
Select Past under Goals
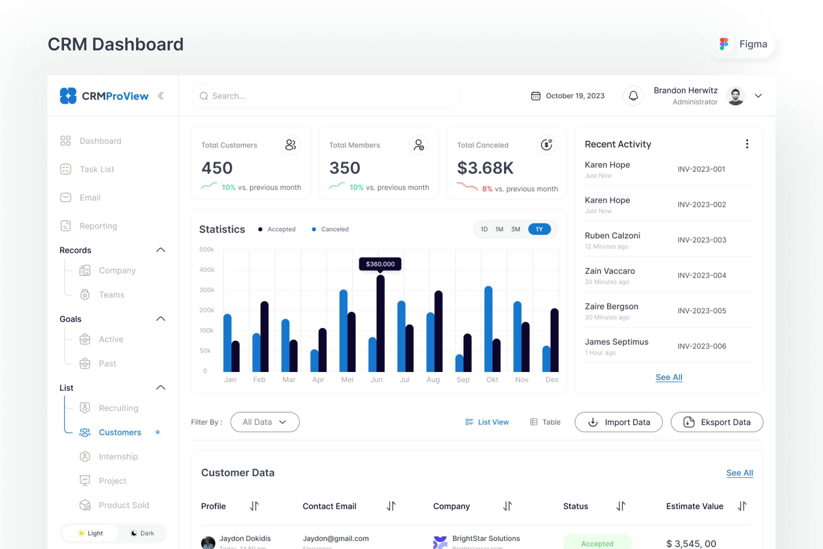pos(98,364)
